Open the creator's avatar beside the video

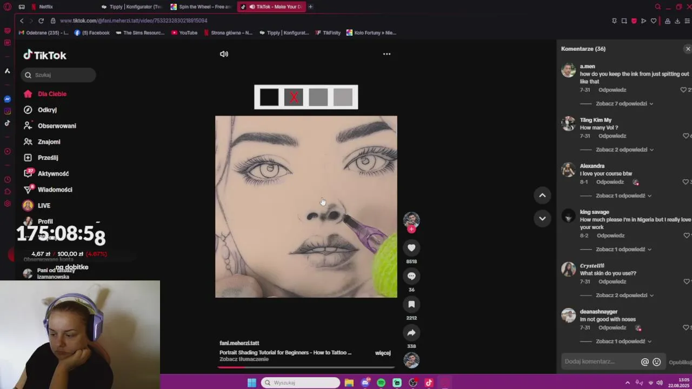(x=411, y=219)
